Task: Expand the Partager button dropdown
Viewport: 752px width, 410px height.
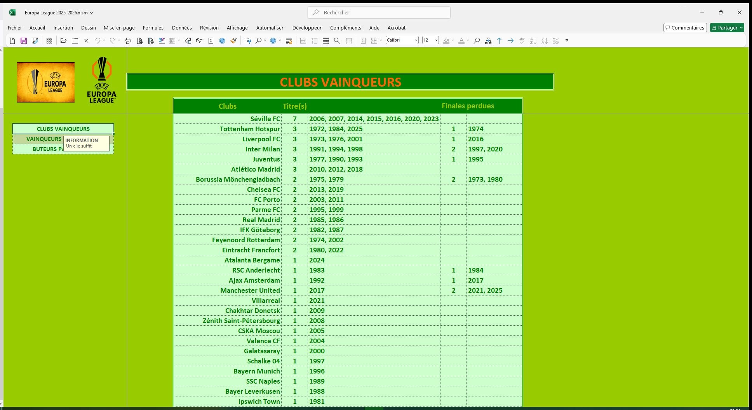Action: pos(741,28)
